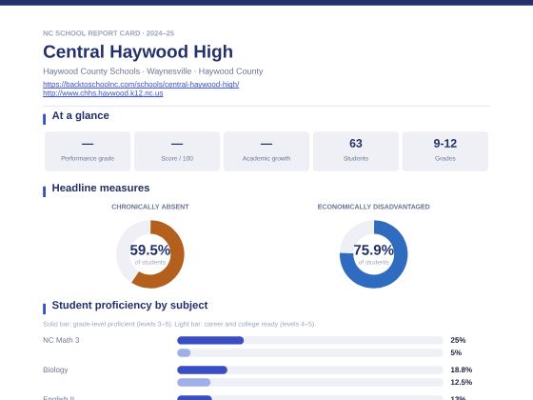Select the 9-12 Grades card

point(445,151)
